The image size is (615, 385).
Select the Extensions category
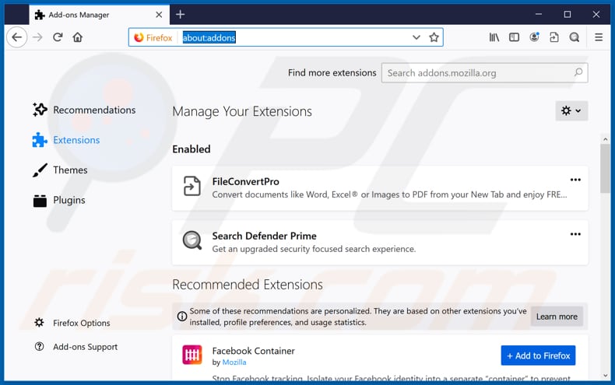(66, 140)
